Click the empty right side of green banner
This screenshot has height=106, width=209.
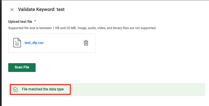point(137,90)
